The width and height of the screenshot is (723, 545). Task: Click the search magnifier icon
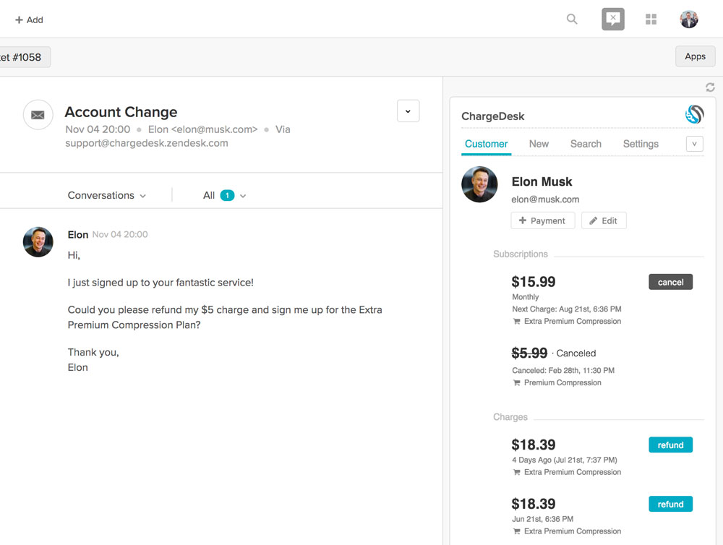[x=572, y=20]
